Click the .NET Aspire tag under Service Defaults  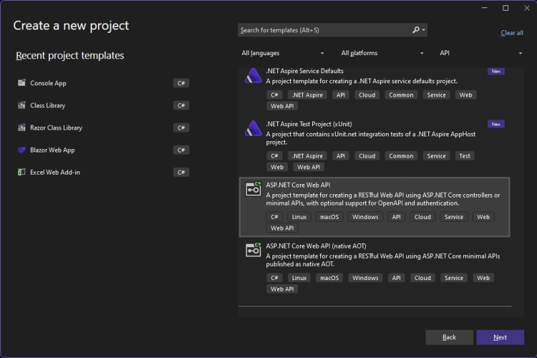[307, 95]
